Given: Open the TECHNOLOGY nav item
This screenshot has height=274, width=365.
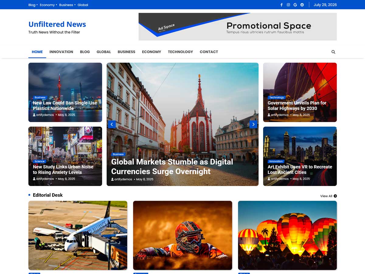Looking at the screenshot, I should point(180,52).
